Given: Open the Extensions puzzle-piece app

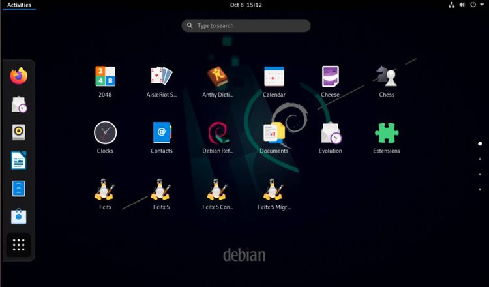Looking at the screenshot, I should [386, 133].
